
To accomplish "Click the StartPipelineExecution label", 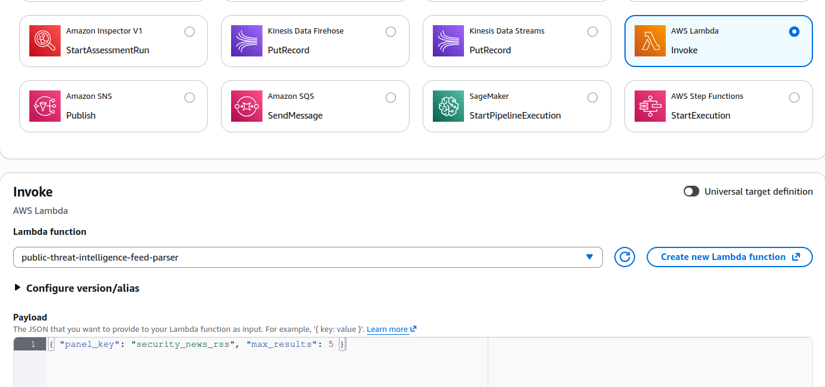I will [515, 116].
